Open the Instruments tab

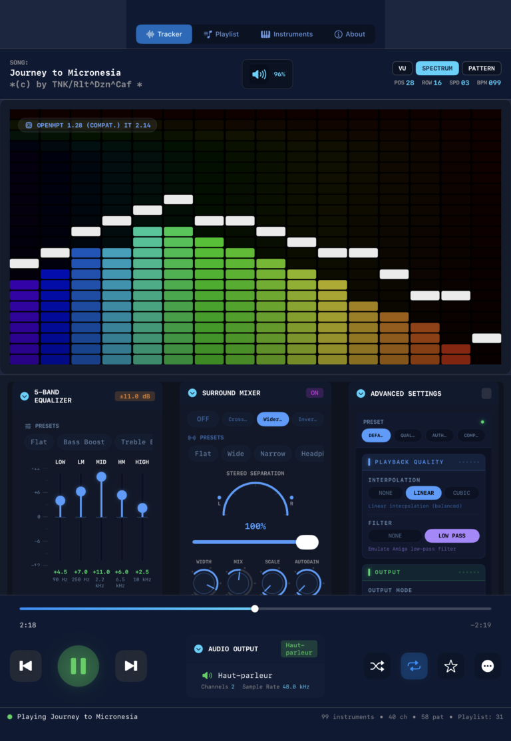tap(286, 34)
